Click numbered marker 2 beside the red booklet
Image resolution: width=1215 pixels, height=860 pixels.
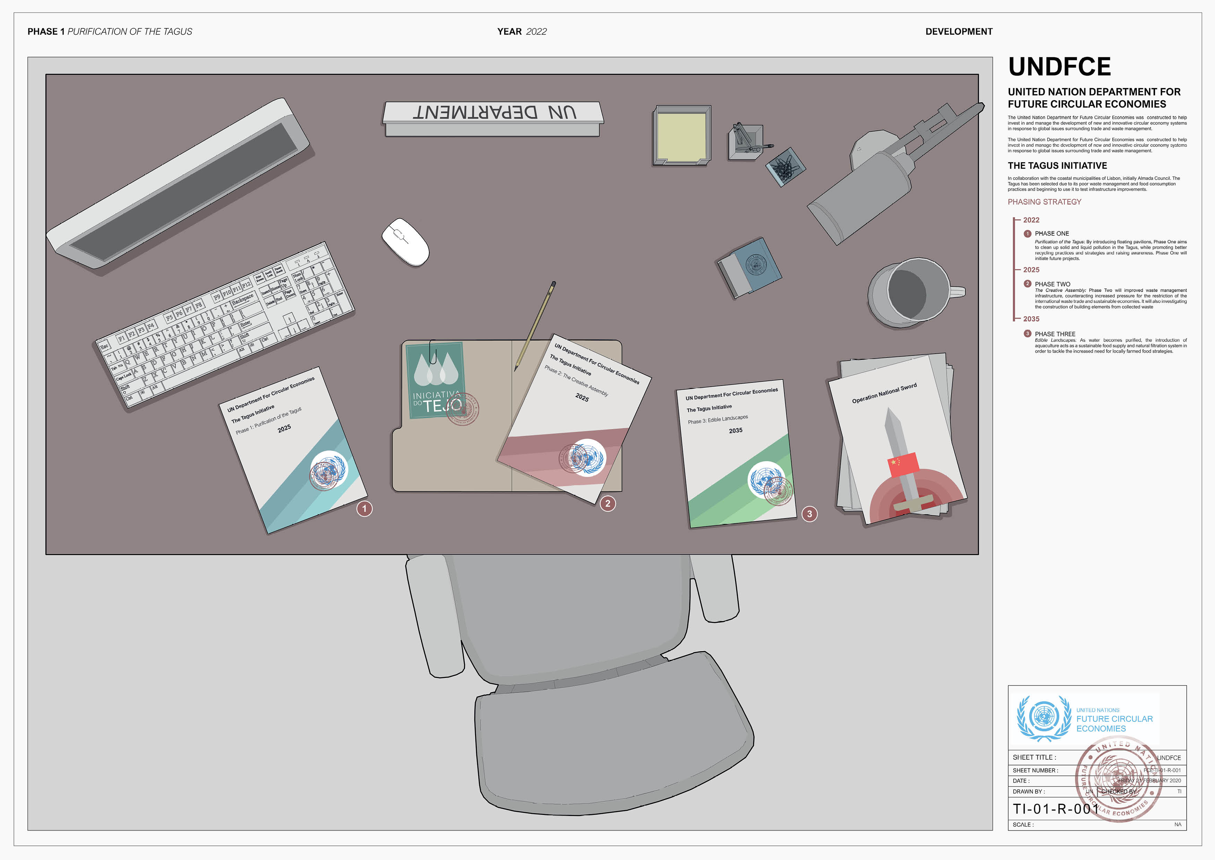[608, 504]
